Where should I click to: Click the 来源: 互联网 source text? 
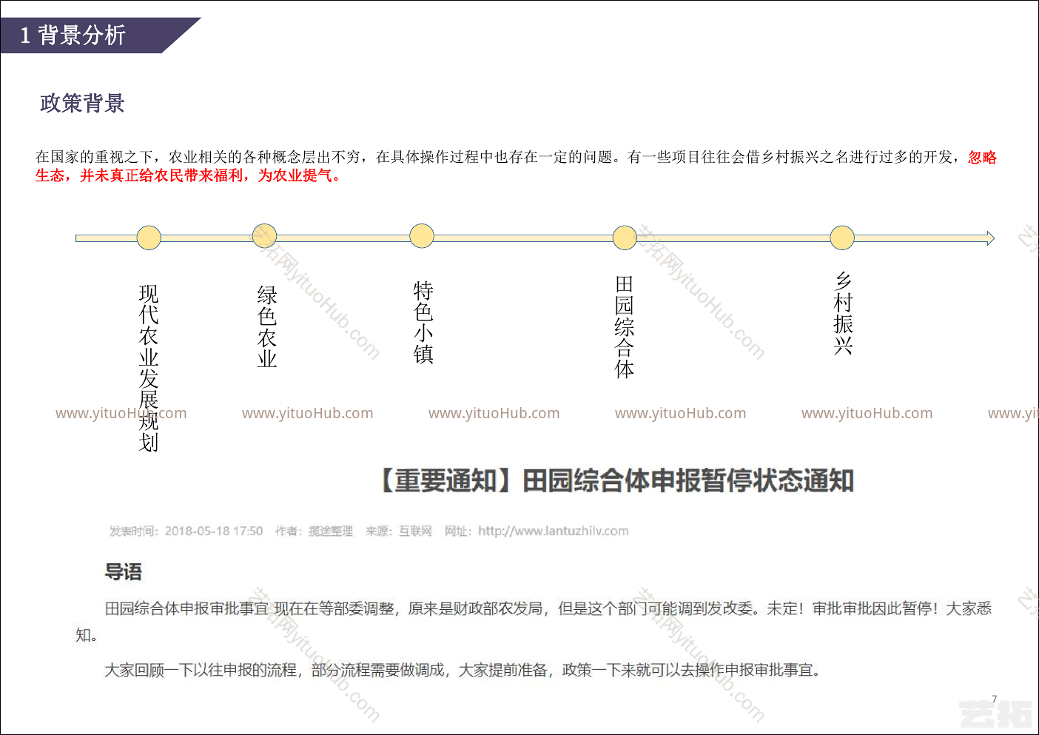(x=399, y=531)
